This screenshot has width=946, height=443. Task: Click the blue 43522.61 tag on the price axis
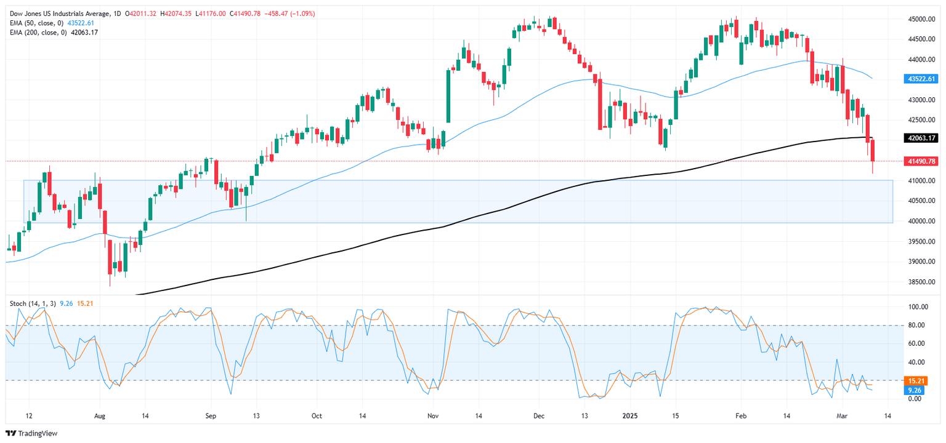pyautogui.click(x=921, y=79)
